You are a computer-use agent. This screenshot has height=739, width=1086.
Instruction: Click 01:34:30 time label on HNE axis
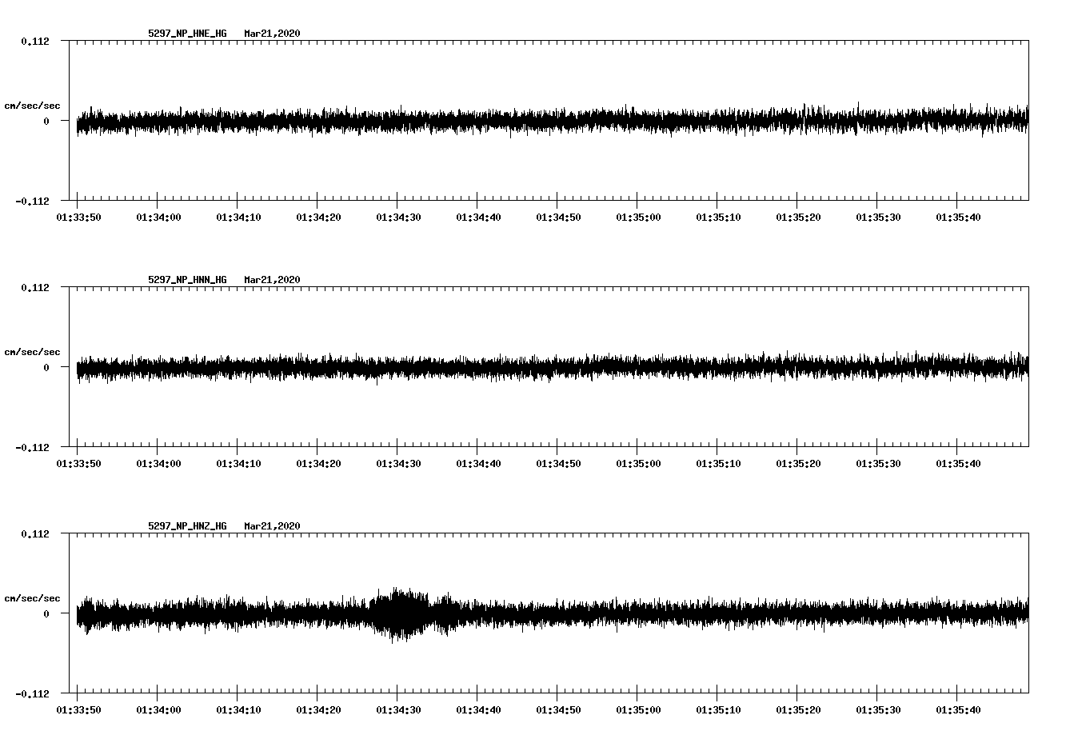point(398,218)
